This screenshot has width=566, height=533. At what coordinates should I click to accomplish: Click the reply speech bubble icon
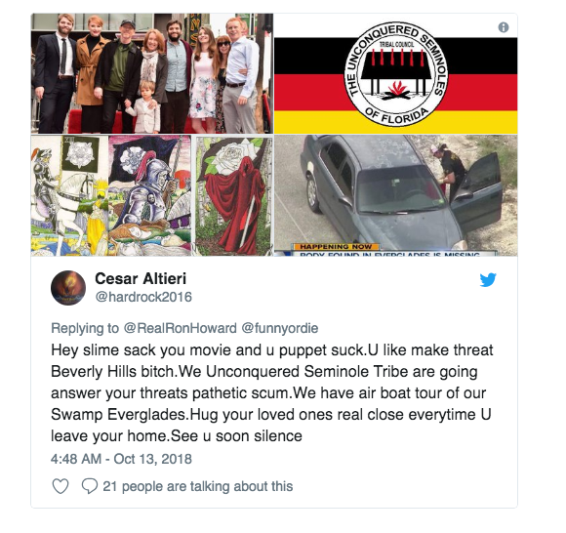[x=90, y=486]
